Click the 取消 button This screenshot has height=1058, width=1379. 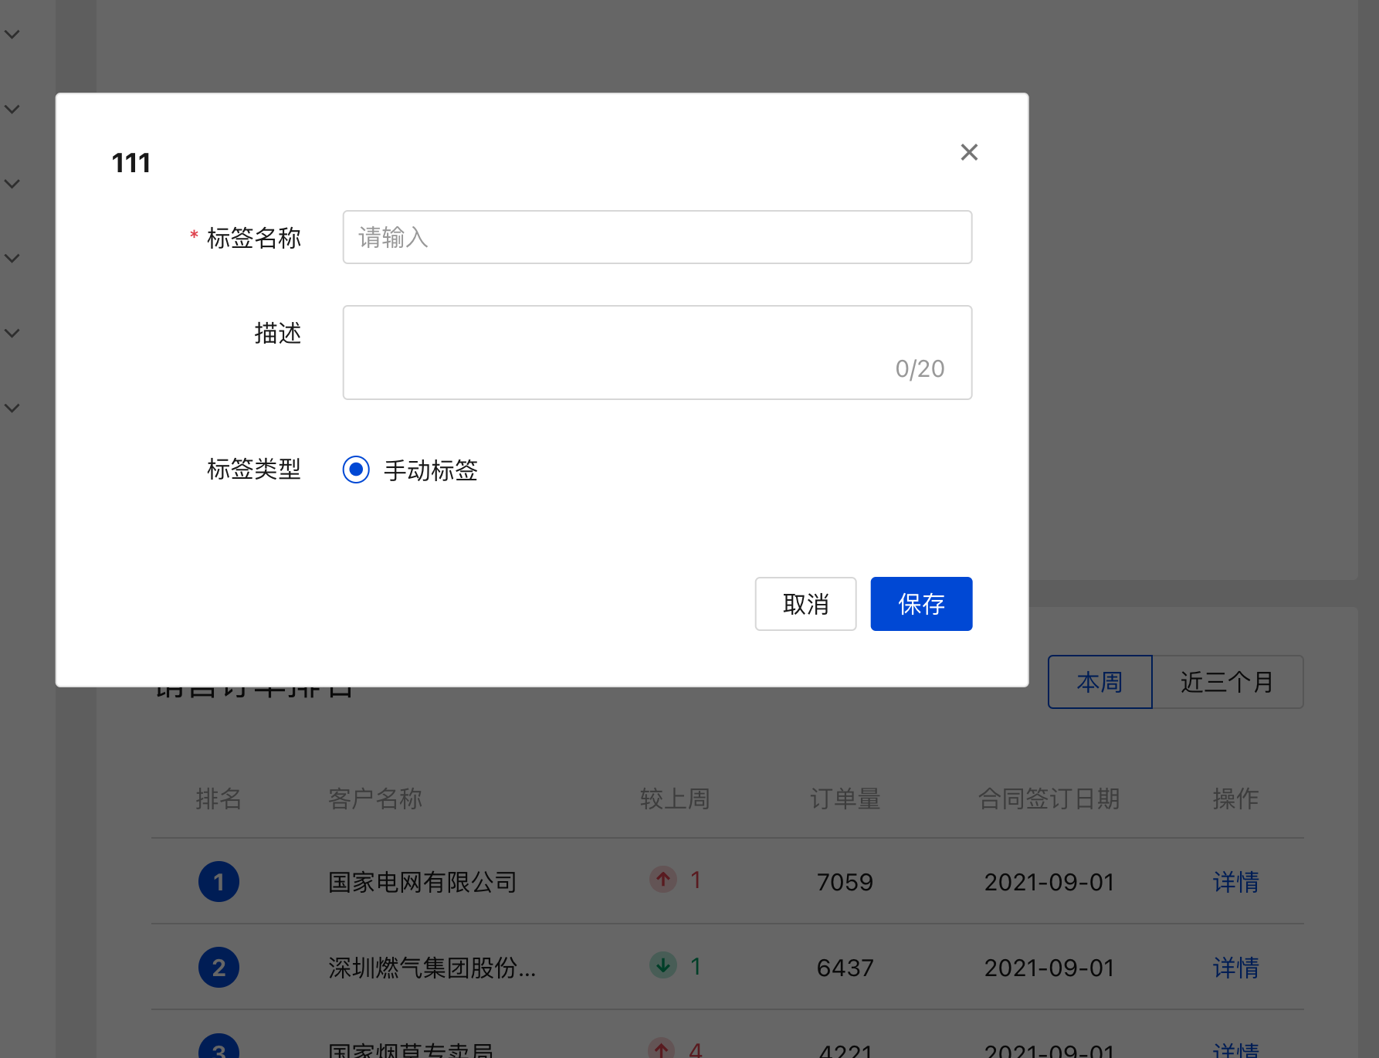pos(805,603)
